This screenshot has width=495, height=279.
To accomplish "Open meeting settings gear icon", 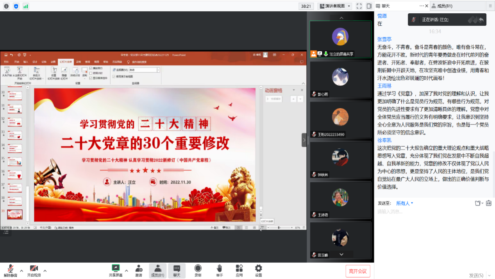I will [x=258, y=268].
